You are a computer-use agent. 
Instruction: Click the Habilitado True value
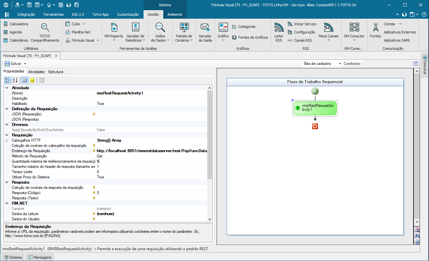(152, 104)
